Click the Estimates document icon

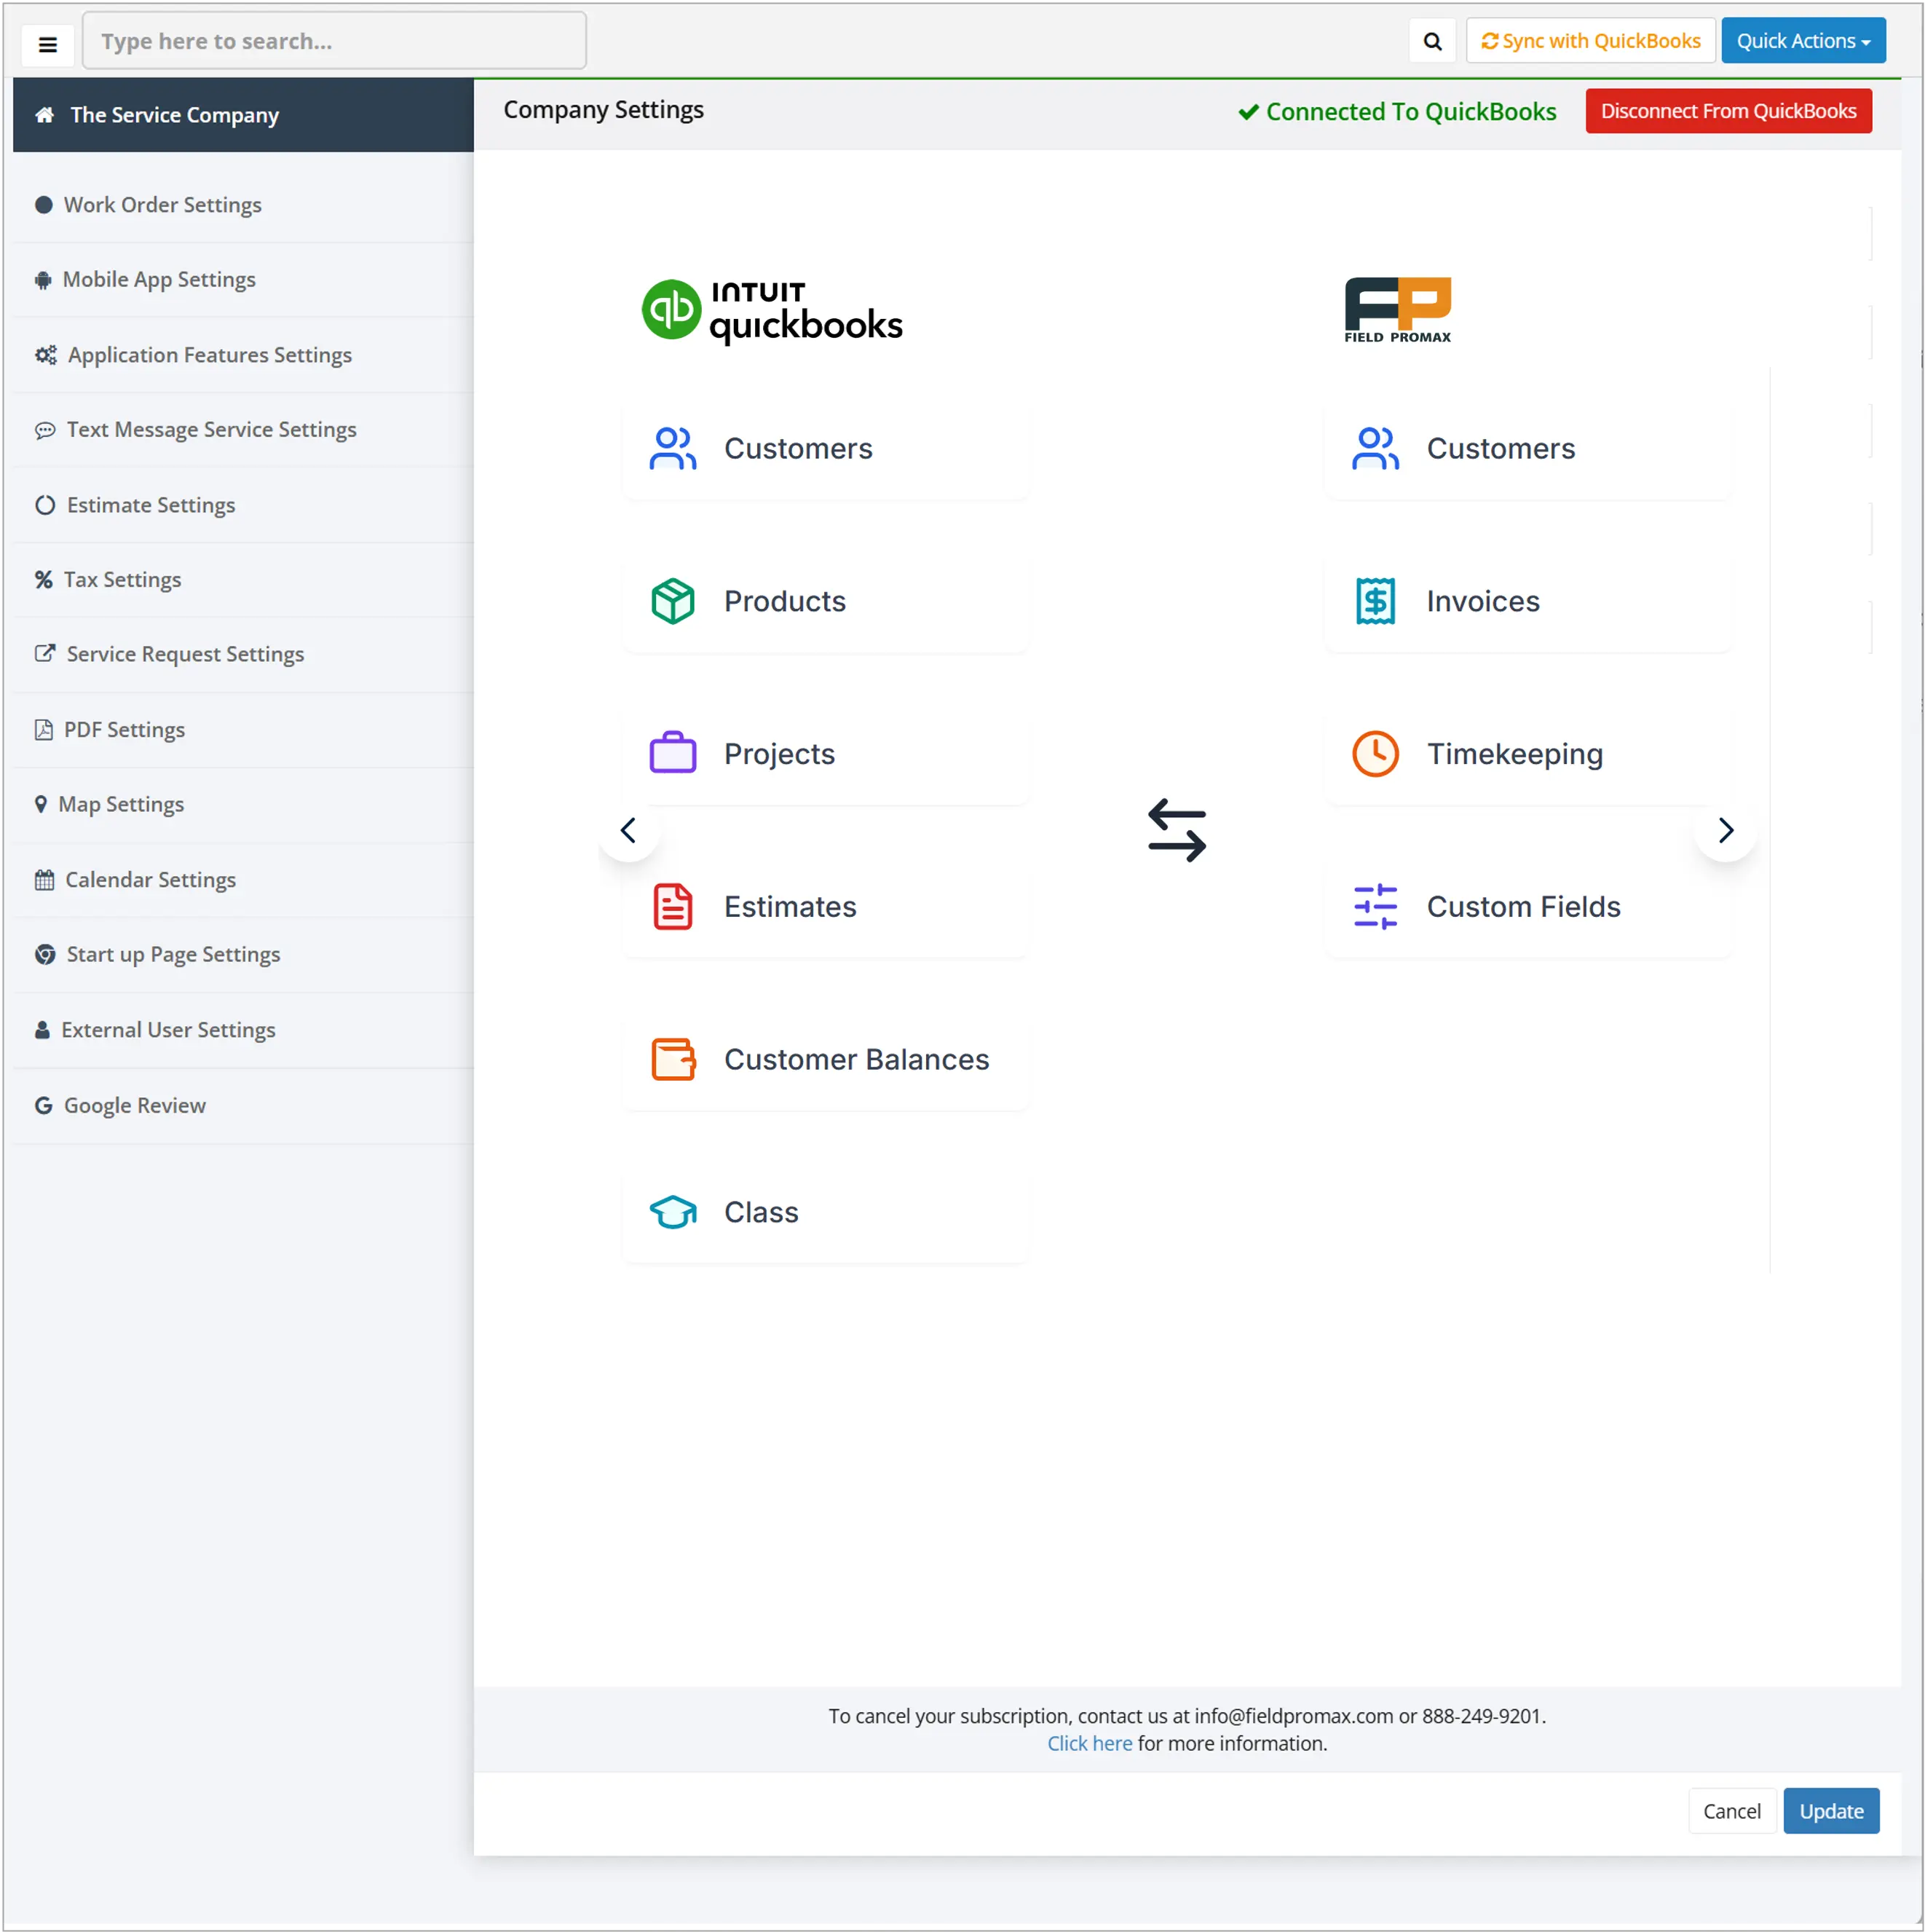673,907
